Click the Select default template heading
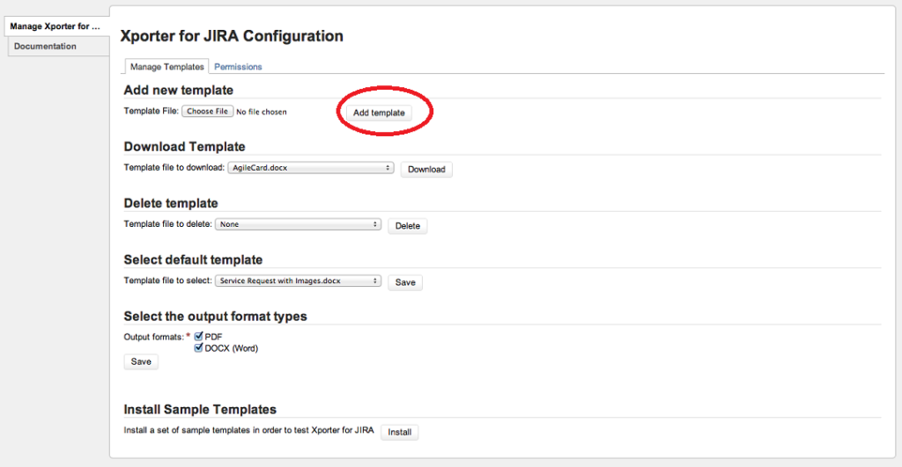Screen dimensions: 902x467 click(x=193, y=259)
